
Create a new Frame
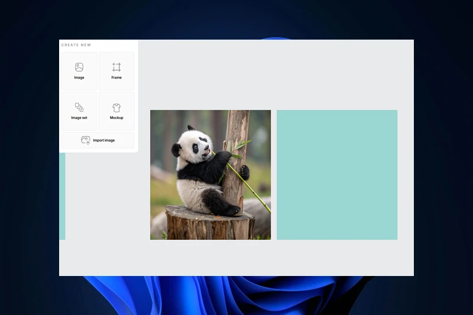pyautogui.click(x=116, y=71)
